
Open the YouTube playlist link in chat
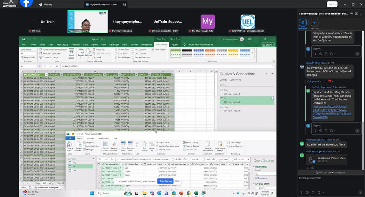click(332, 112)
